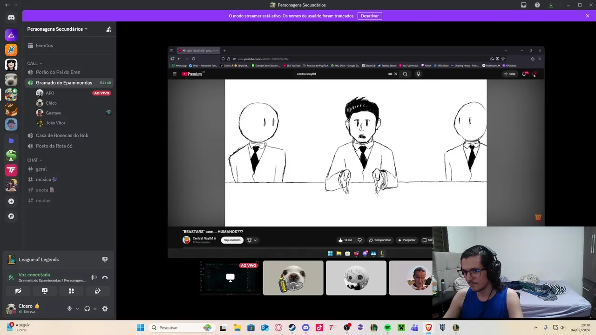Open the música text channel
The height and width of the screenshot is (335, 596).
[69, 180]
